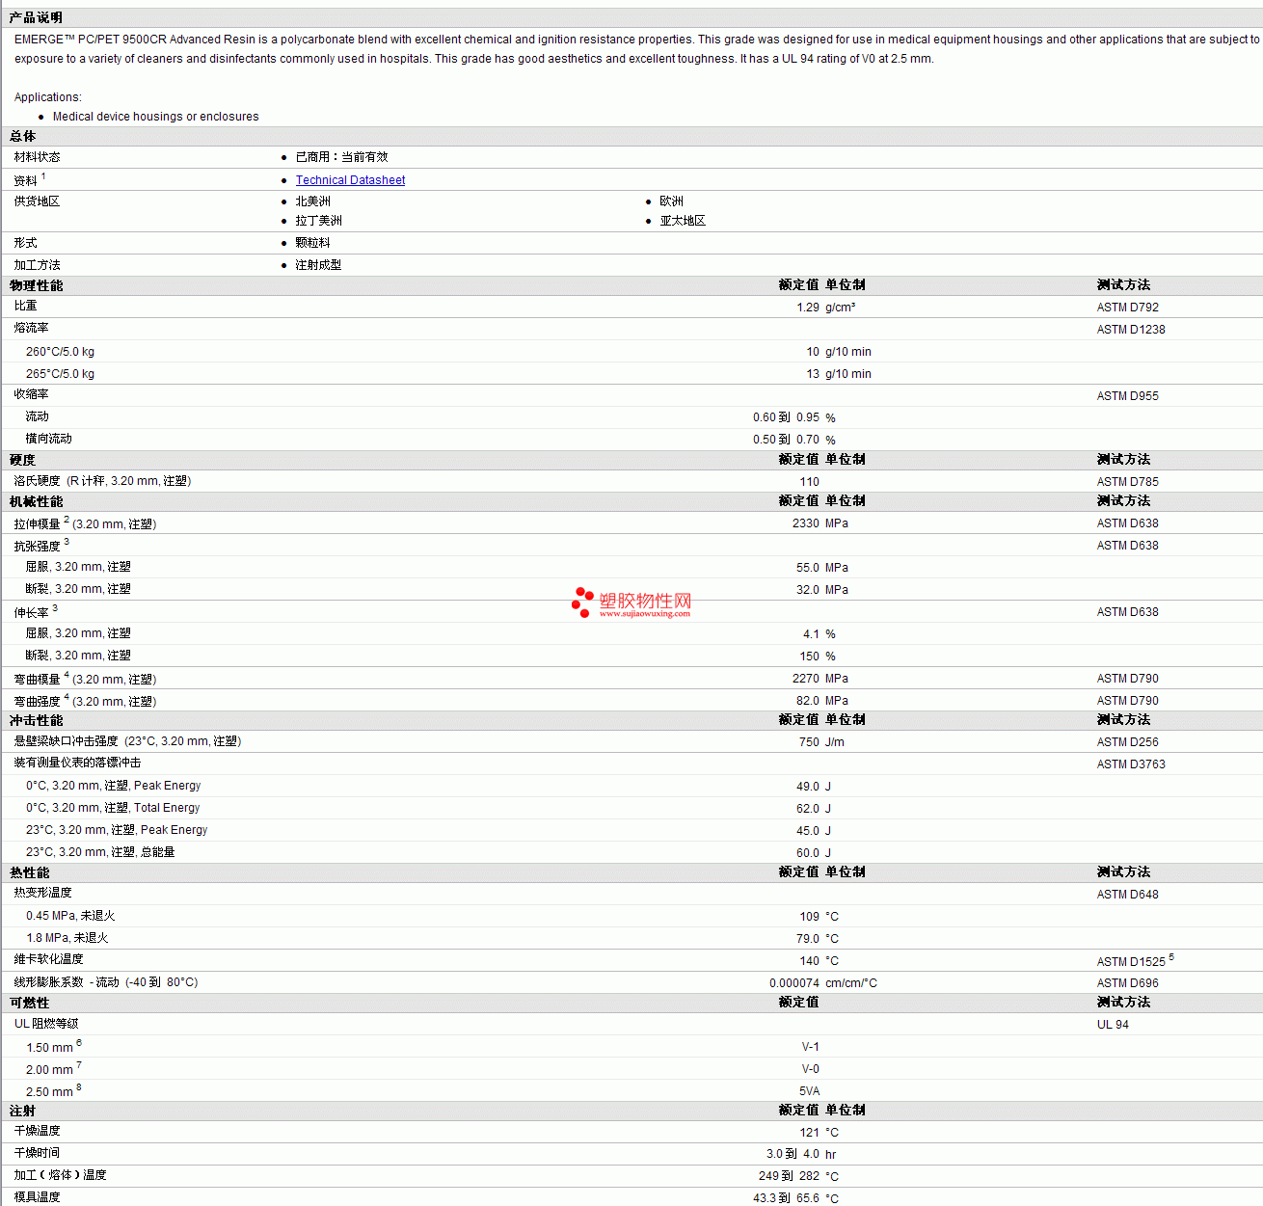Screen dimensions: 1263x1206
Task: Select the 0.45 MPa deflection value 109
Action: click(x=810, y=917)
